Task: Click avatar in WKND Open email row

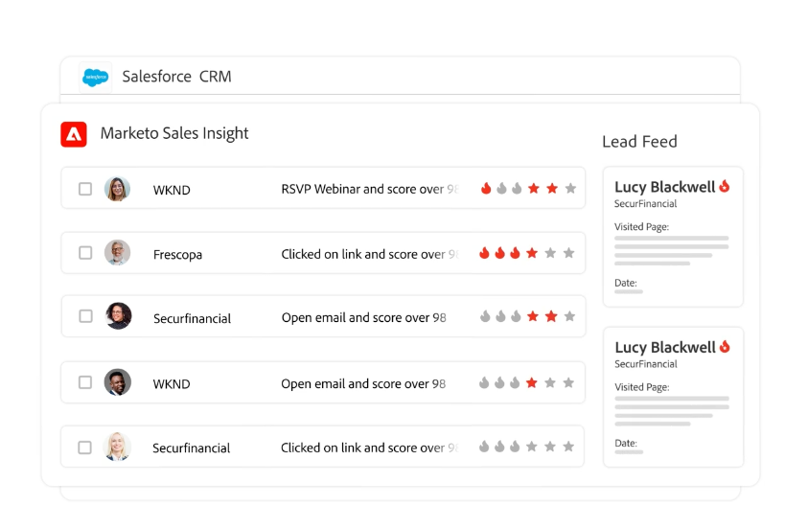Action: (118, 382)
